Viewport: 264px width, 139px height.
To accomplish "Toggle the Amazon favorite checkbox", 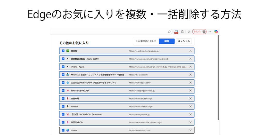I will click(63, 106).
